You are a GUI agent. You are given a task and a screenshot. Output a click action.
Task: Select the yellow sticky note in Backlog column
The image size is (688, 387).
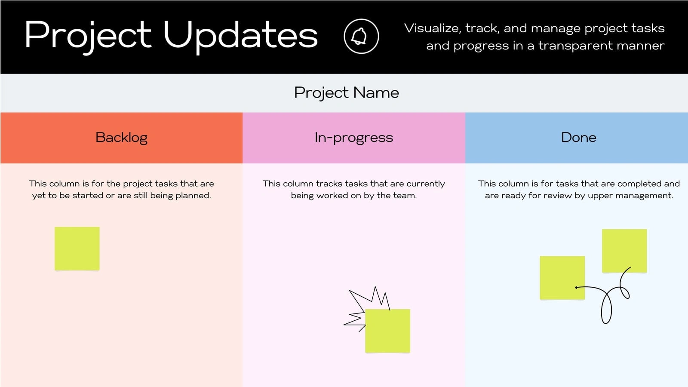77,249
